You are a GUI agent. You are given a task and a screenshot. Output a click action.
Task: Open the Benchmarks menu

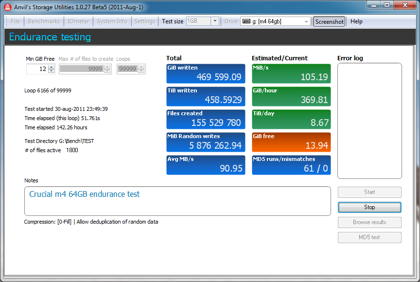tap(44, 21)
